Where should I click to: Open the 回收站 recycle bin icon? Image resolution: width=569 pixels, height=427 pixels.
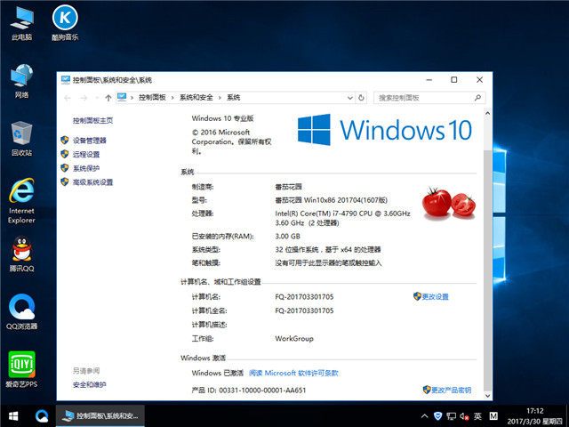(x=21, y=139)
